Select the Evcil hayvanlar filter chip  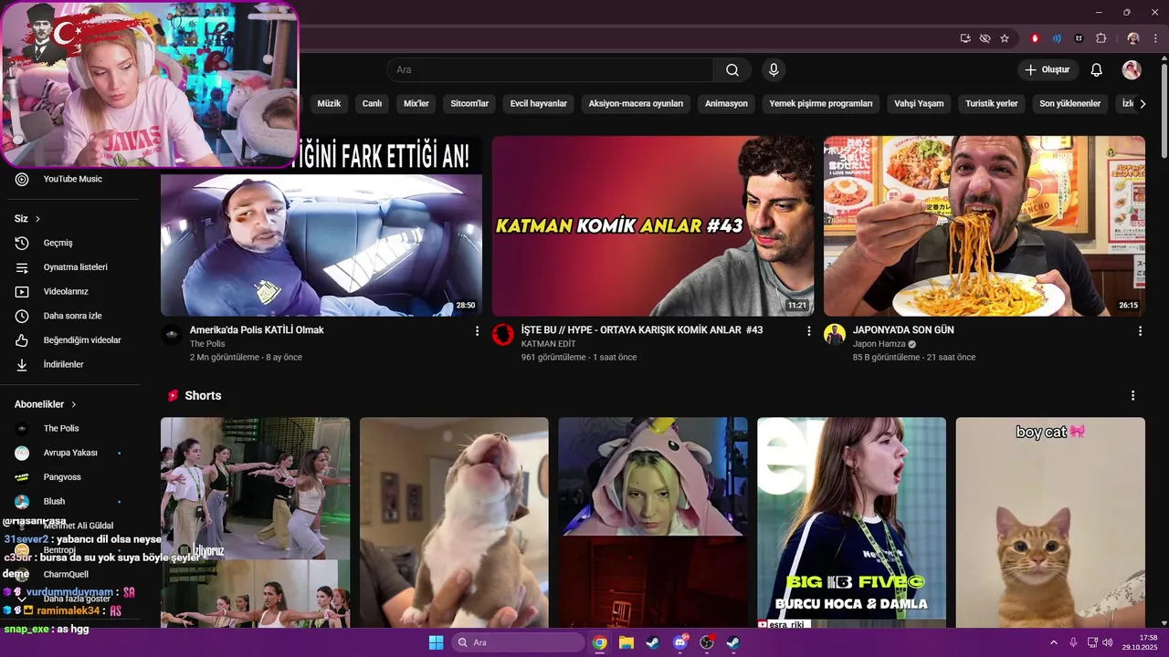[539, 104]
